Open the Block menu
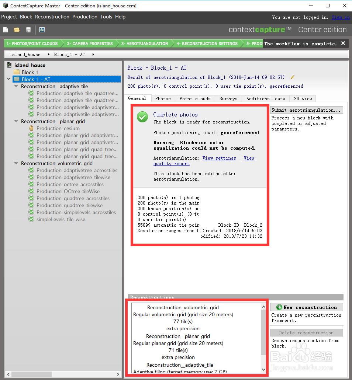352x380 pixels. [26, 17]
